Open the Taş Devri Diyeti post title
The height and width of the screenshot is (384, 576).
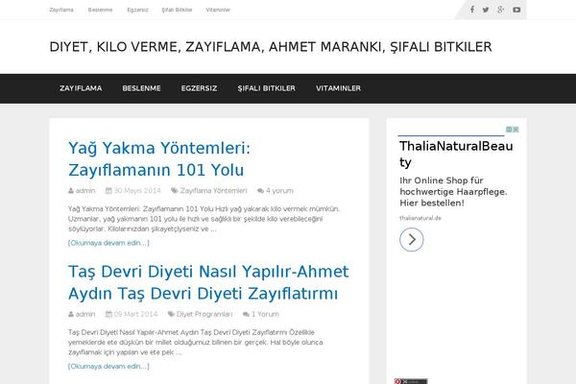208,282
